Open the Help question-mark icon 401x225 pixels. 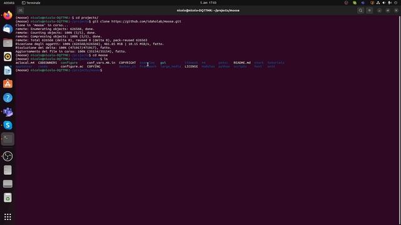(x=8, y=97)
